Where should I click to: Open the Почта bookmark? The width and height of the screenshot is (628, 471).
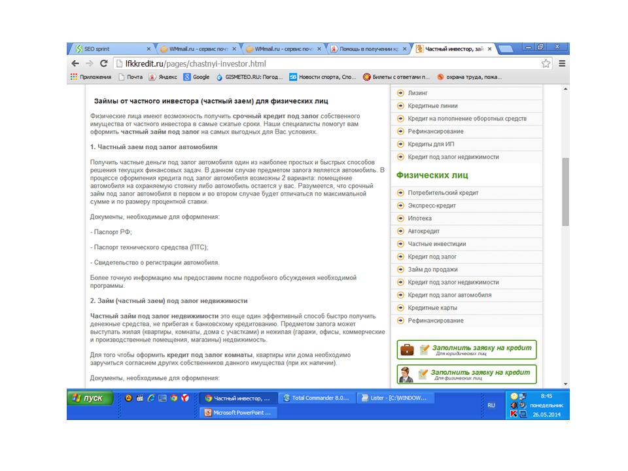tap(131, 77)
